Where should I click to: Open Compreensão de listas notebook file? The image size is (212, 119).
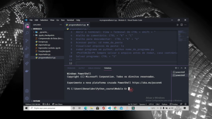51,38
